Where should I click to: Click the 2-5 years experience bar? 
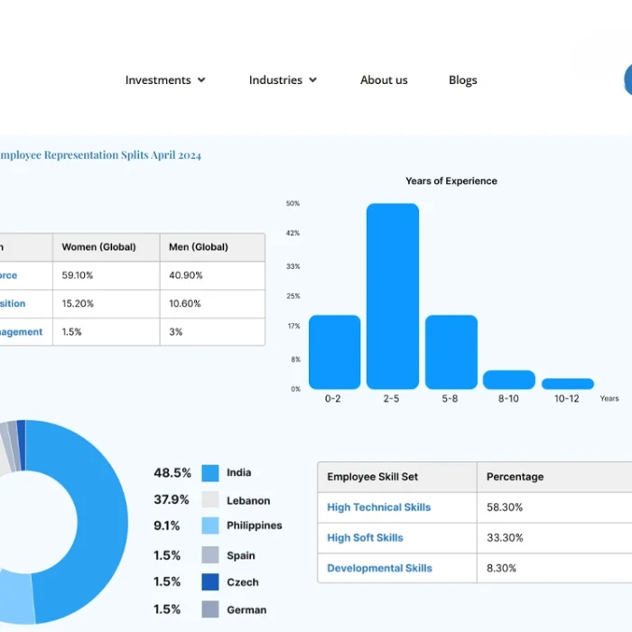393,296
